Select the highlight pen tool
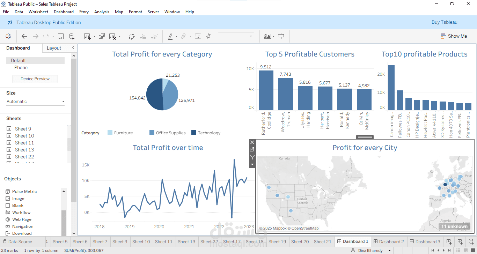 [x=170, y=36]
